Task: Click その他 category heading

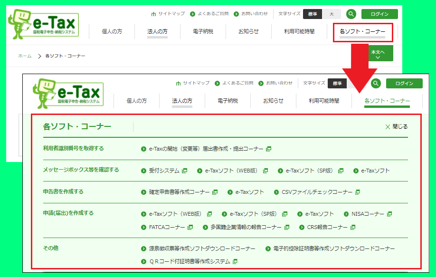Action: pyautogui.click(x=51, y=248)
